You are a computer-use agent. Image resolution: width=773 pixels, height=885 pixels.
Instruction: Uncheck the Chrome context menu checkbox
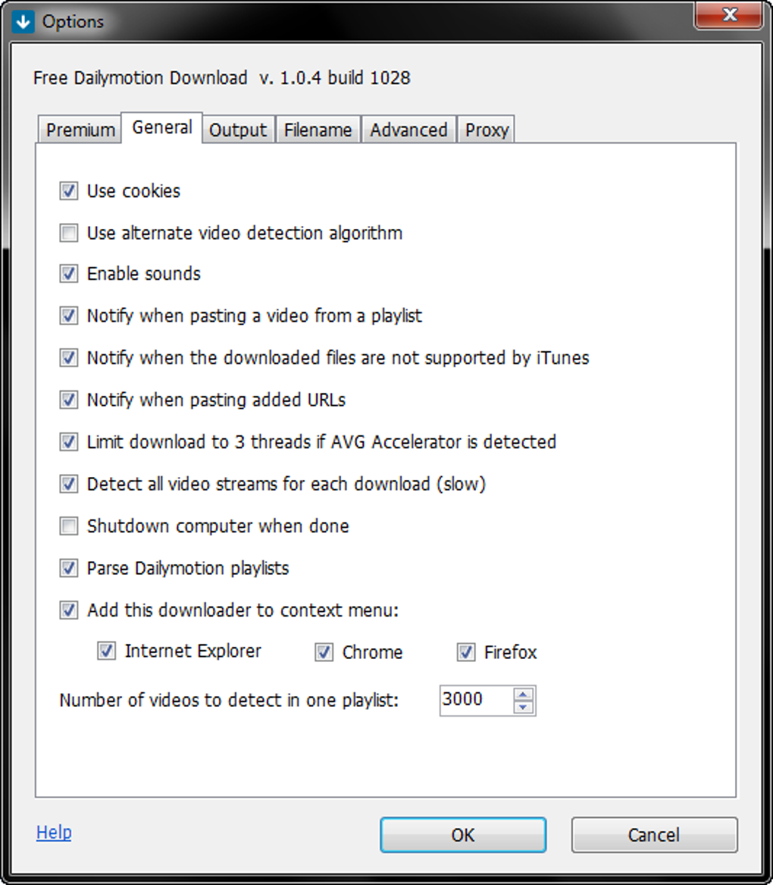pyautogui.click(x=324, y=652)
